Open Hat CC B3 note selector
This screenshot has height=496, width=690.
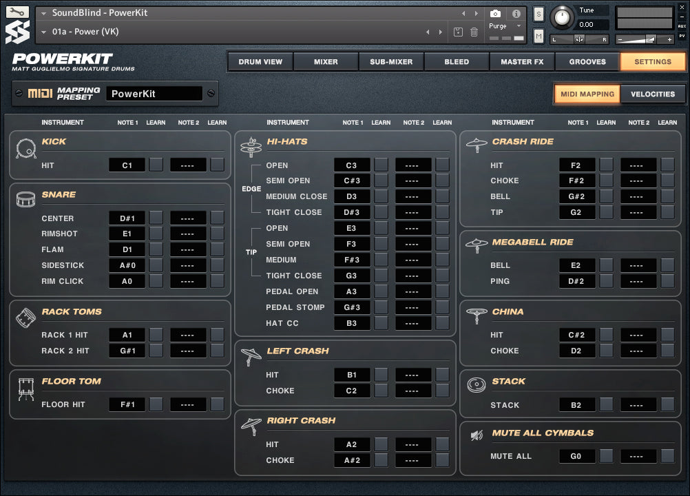pyautogui.click(x=352, y=323)
